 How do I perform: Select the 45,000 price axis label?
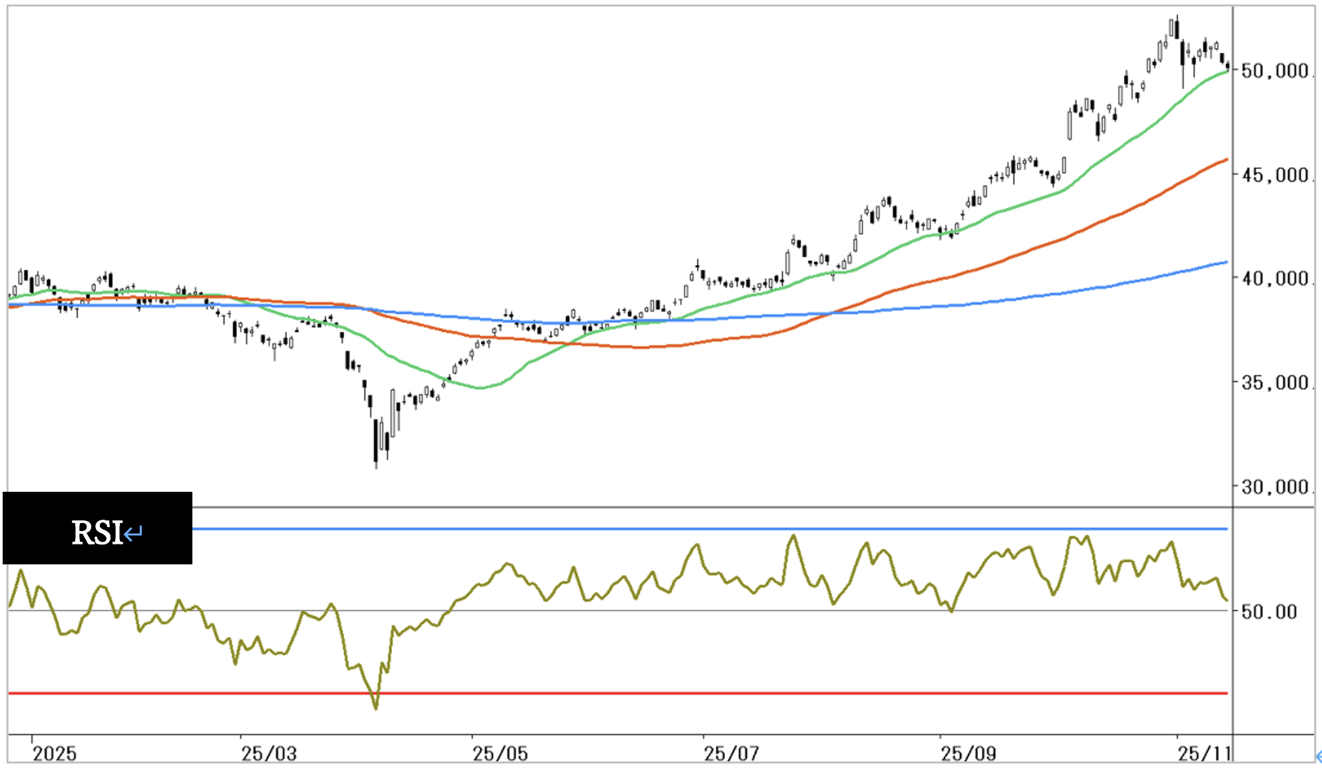click(1274, 175)
